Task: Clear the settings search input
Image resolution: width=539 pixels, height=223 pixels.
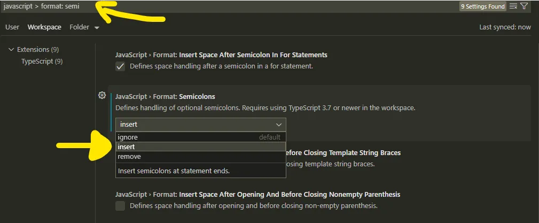Action: [x=513, y=6]
